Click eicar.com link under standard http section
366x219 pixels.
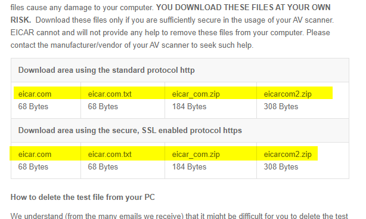(35, 94)
